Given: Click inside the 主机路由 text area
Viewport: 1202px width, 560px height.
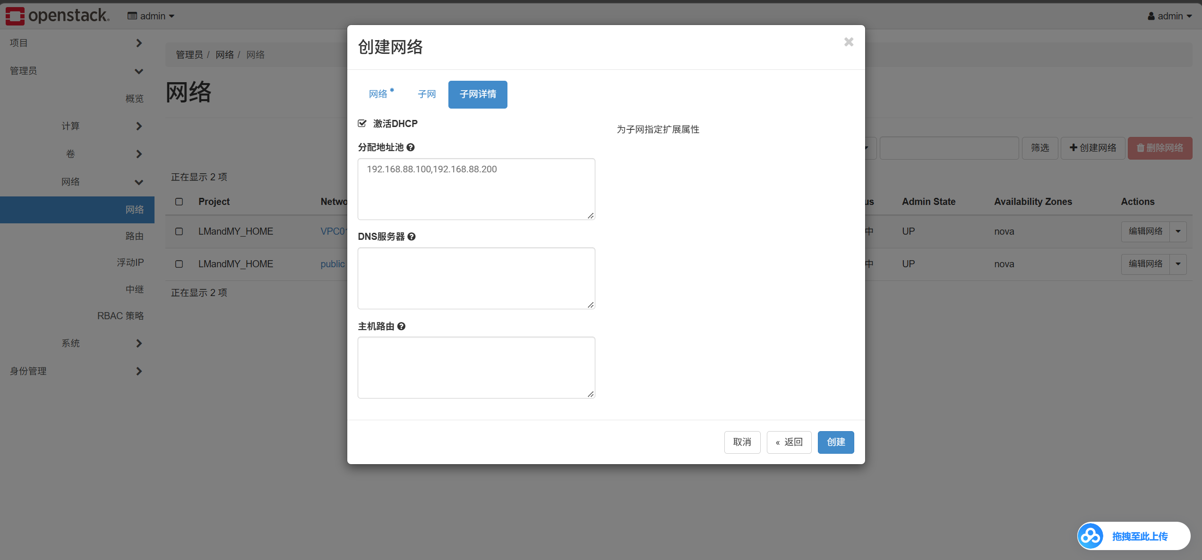Looking at the screenshot, I should coord(476,367).
